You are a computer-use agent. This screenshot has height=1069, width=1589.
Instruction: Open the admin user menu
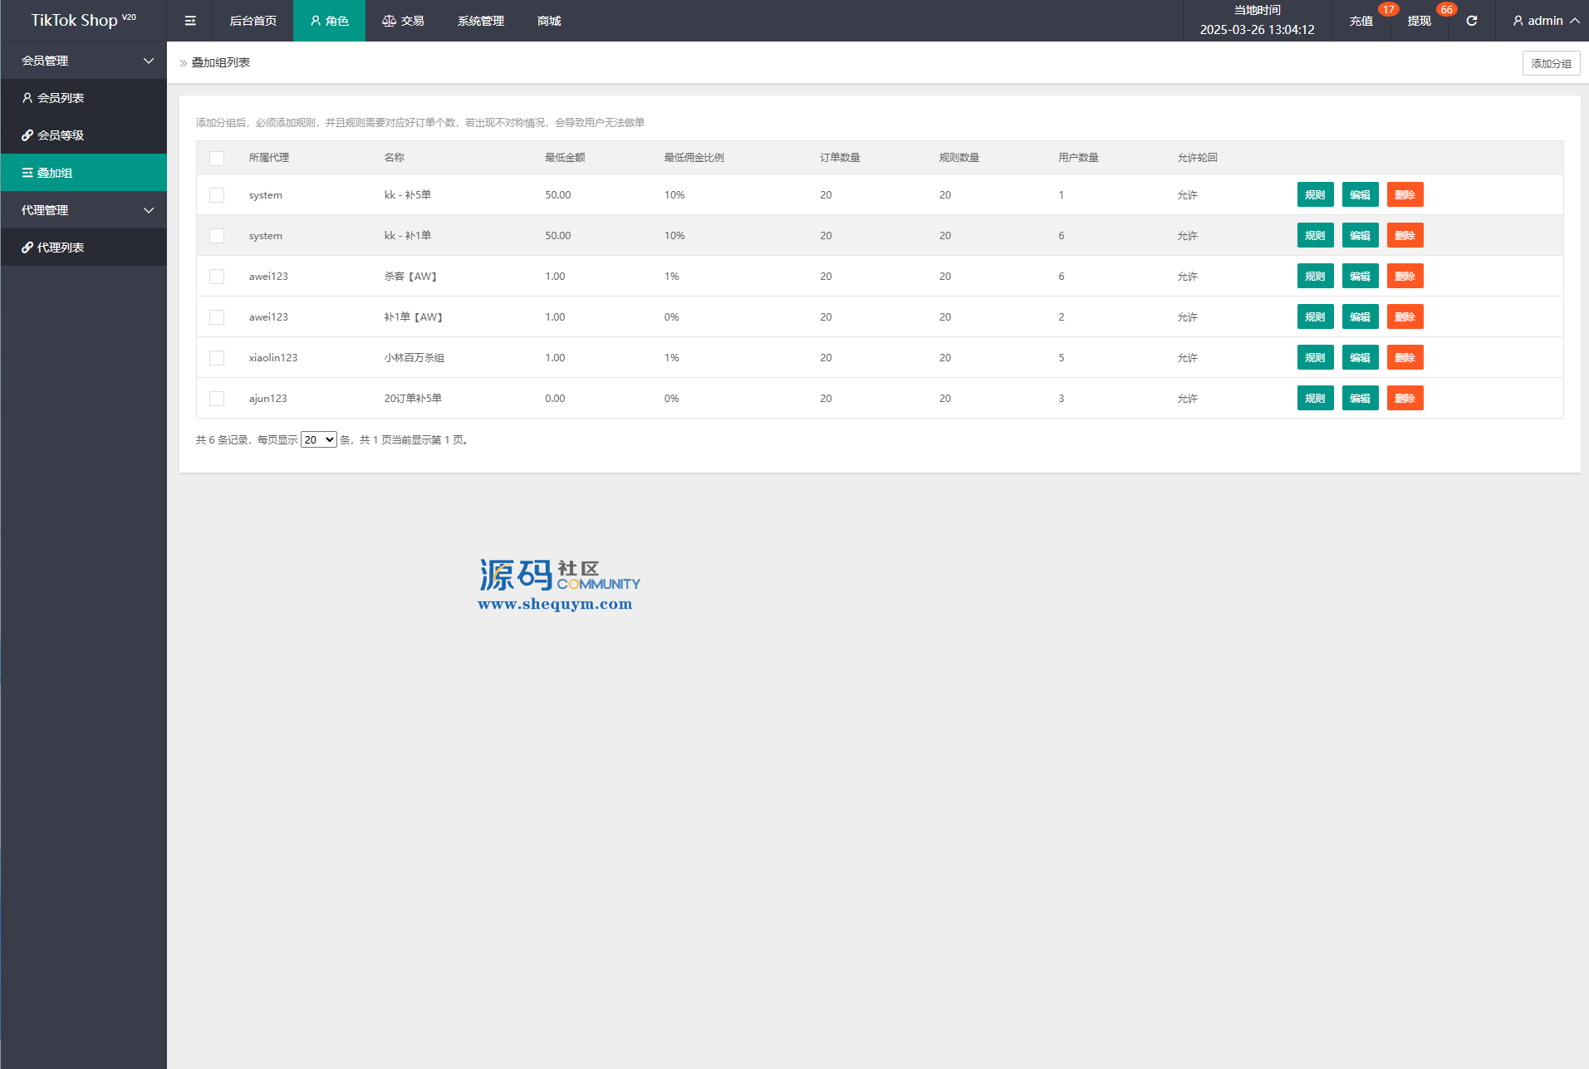click(1545, 21)
